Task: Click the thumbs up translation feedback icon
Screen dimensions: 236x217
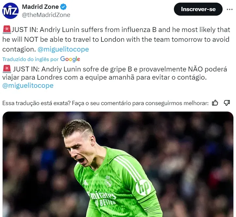Action: [215, 103]
